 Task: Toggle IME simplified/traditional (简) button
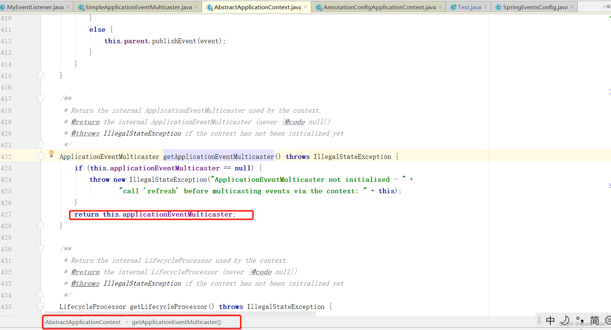595,320
